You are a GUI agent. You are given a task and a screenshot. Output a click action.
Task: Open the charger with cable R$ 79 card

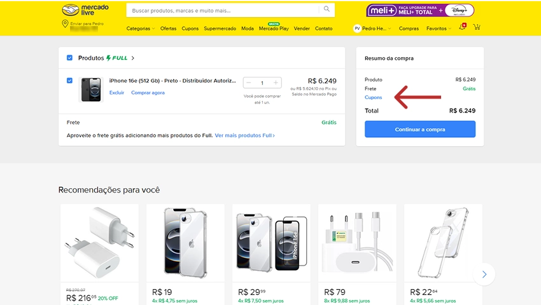(357, 254)
